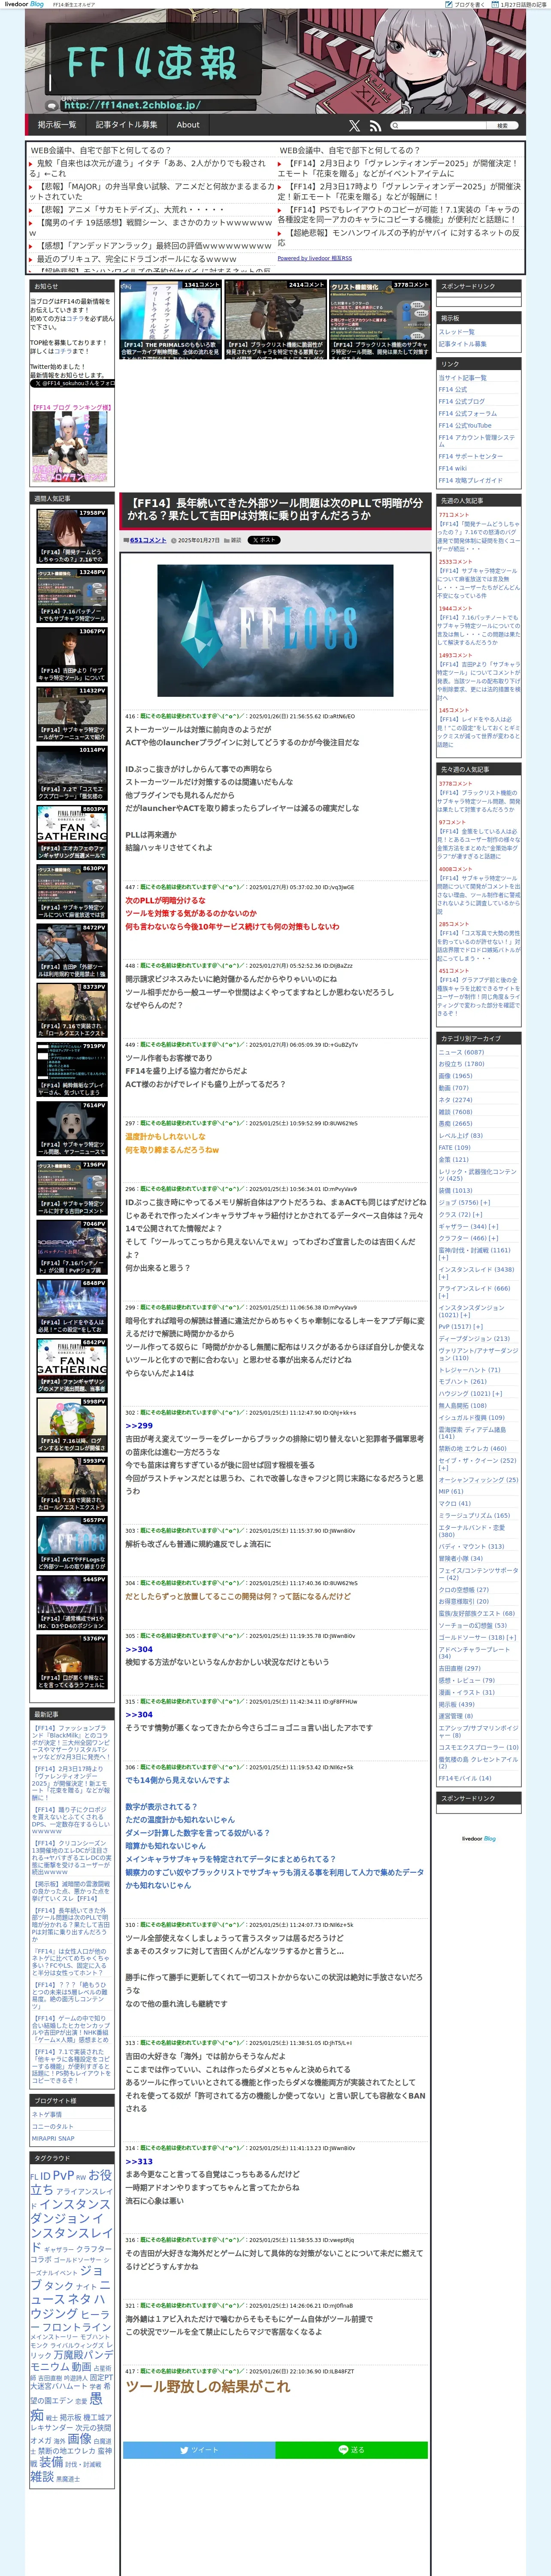Viewport: 551px width, 2576px height.
Task: Open FF14 ブログ ランキング banner image
Action: click(x=69, y=447)
